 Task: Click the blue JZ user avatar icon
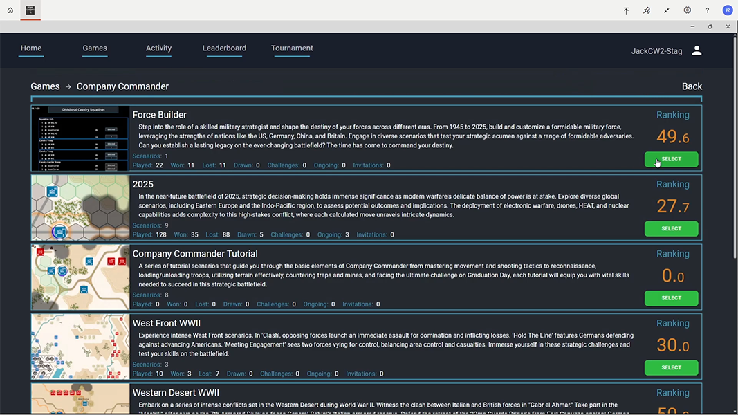pos(727,10)
